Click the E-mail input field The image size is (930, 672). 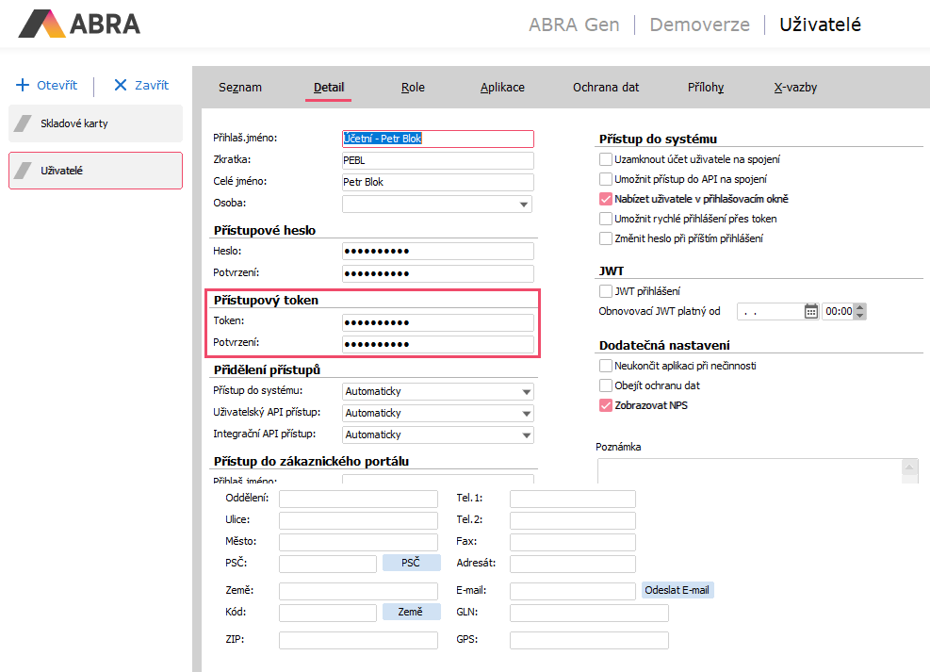(572, 591)
